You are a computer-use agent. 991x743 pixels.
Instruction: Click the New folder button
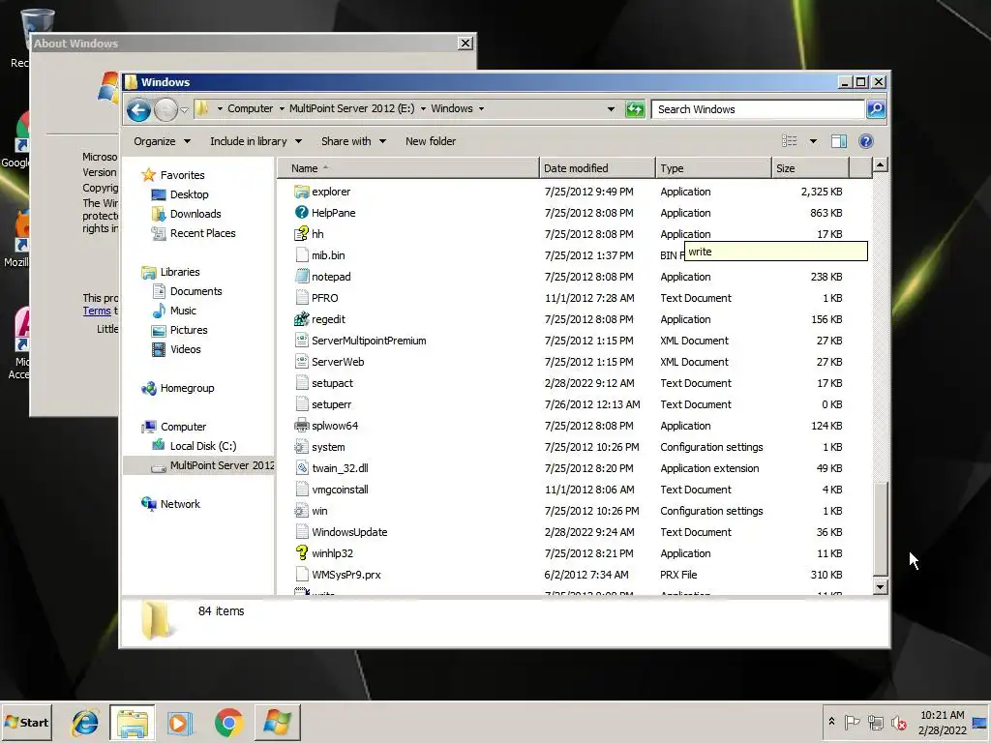(431, 141)
